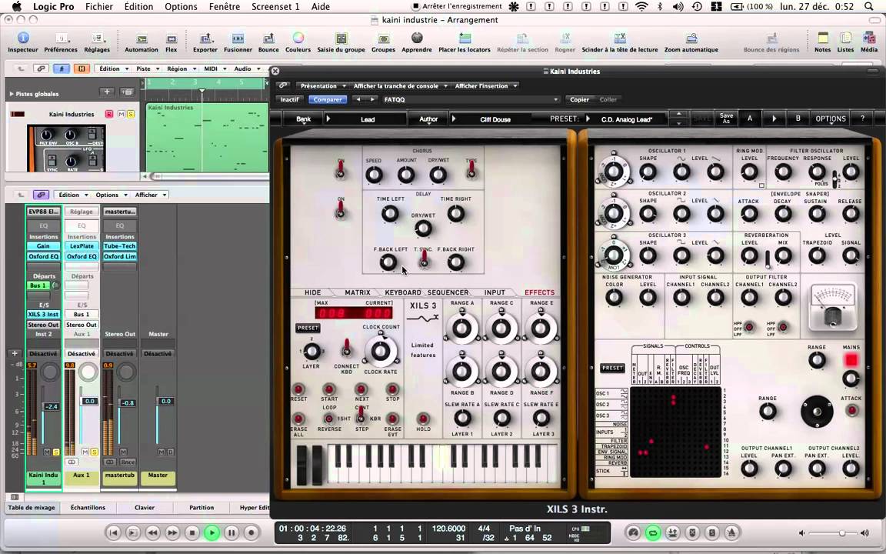Screen dimensions: 886x554
Task: Mute the Kaini Industries track
Action: point(121,114)
